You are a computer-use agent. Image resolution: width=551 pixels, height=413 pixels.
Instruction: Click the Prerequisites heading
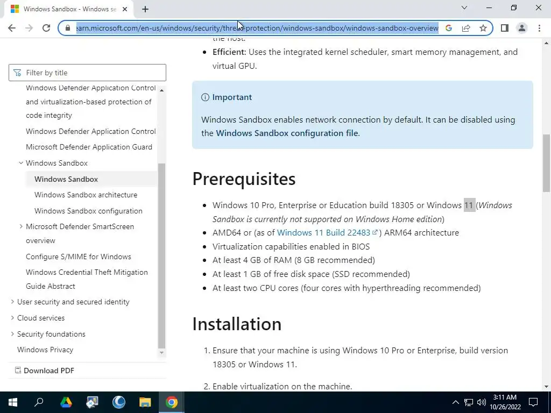tap(244, 179)
